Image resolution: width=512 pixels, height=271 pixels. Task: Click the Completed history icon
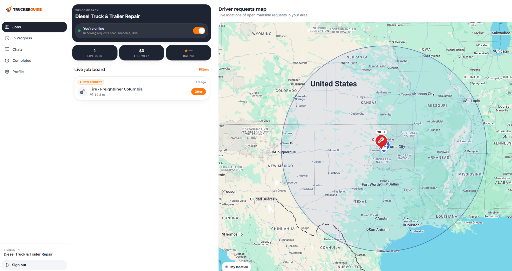click(x=7, y=61)
